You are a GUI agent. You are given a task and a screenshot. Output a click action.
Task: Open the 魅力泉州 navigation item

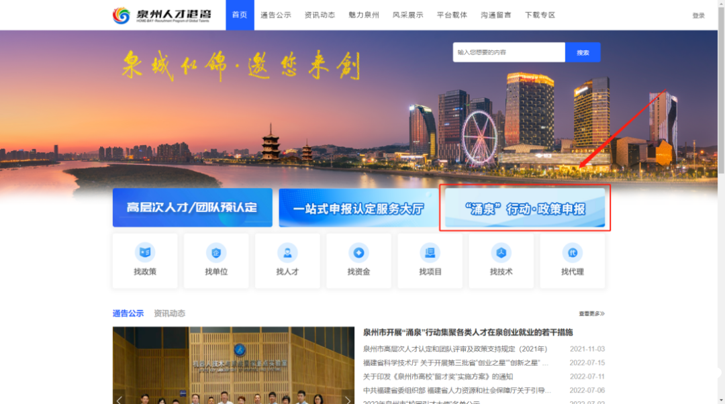point(364,15)
